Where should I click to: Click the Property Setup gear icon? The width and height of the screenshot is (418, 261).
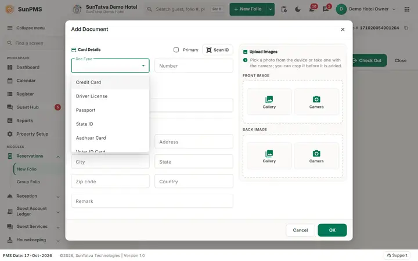10,134
